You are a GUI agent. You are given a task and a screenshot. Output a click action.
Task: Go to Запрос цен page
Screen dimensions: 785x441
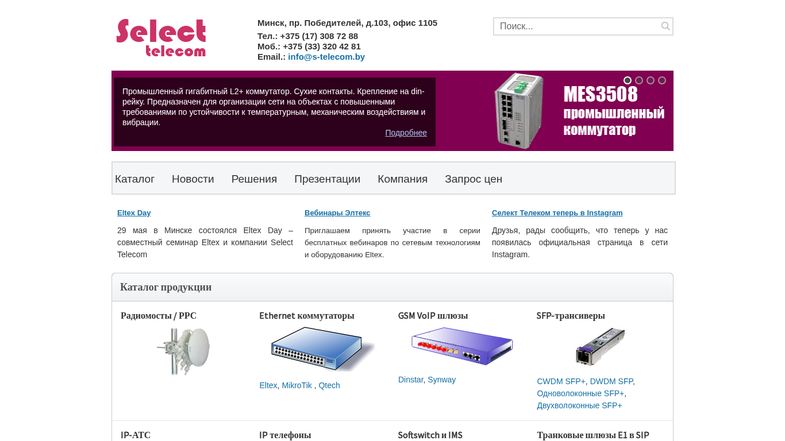click(474, 179)
